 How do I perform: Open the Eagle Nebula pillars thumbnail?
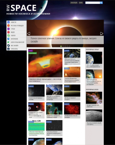pos(54,108)
